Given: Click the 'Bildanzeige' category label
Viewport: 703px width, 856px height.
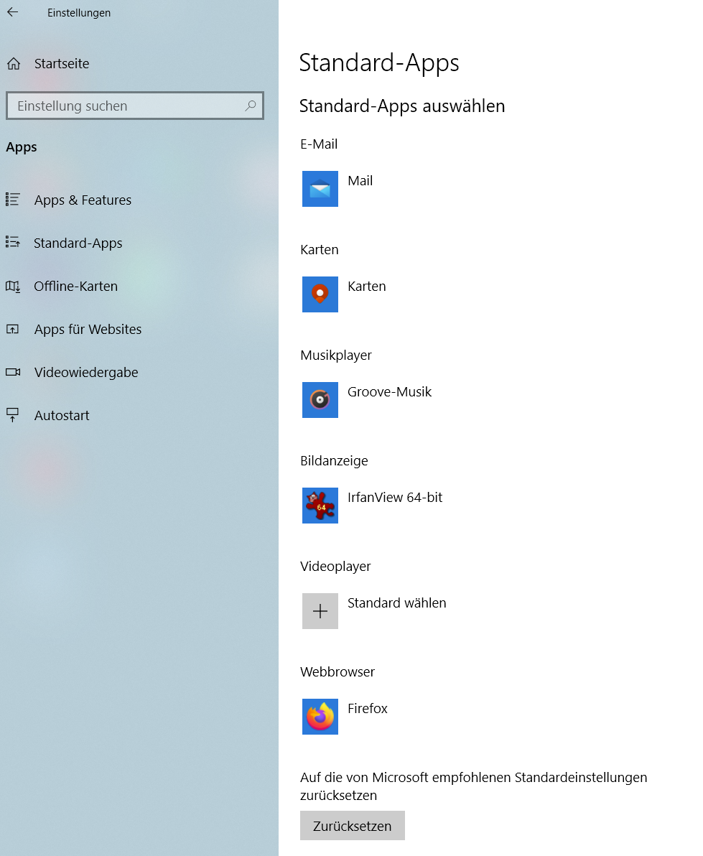Looking at the screenshot, I should [334, 461].
